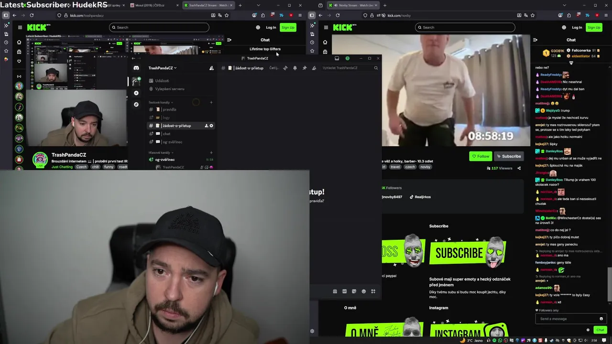Expand TrashPandaCZ server dropdown in Discord

(163, 68)
